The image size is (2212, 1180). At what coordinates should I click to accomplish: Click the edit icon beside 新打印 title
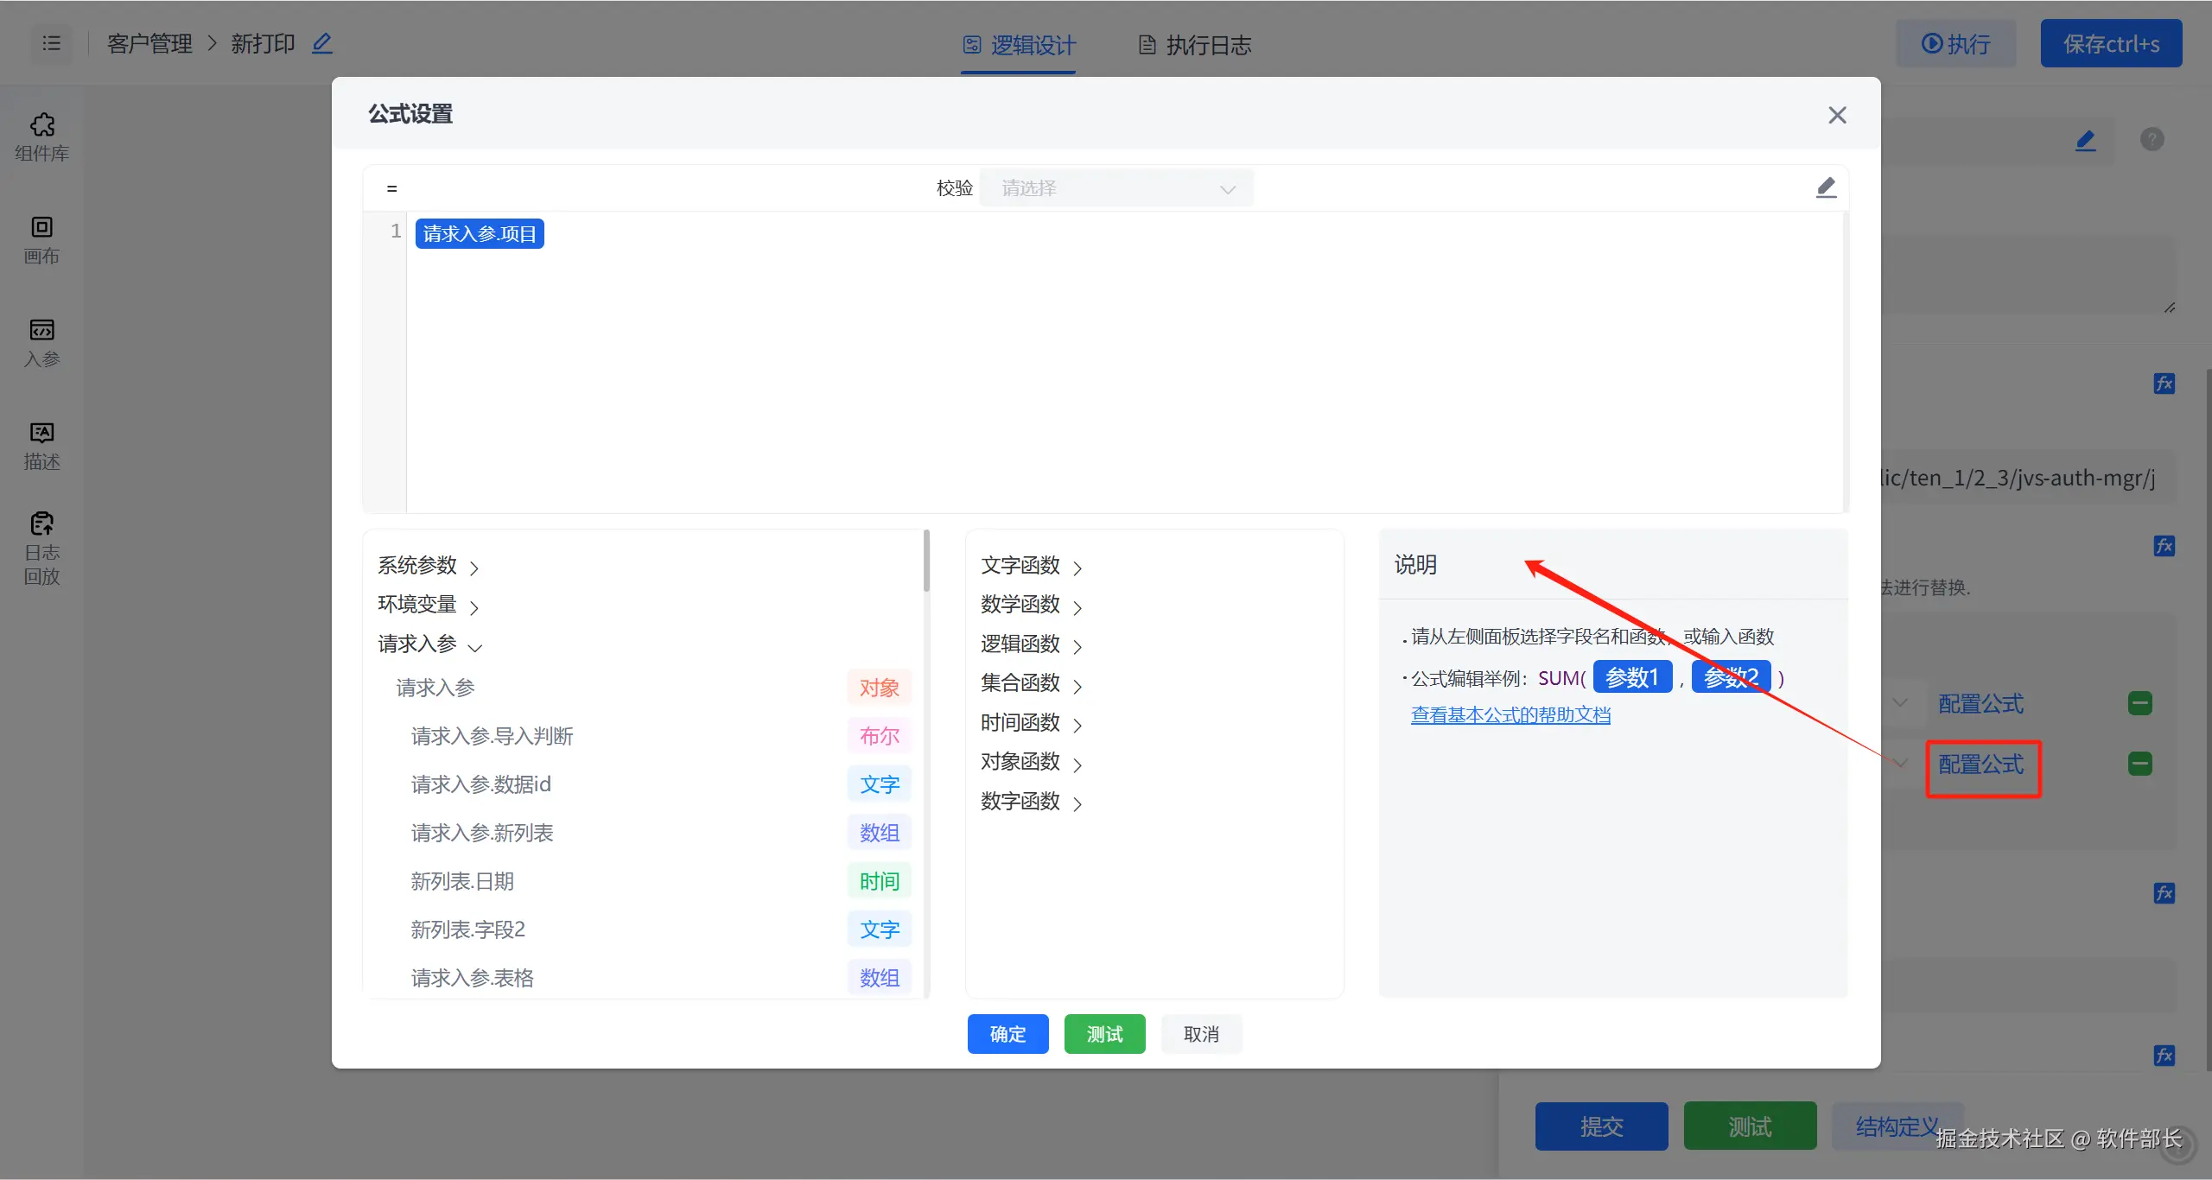322,43
